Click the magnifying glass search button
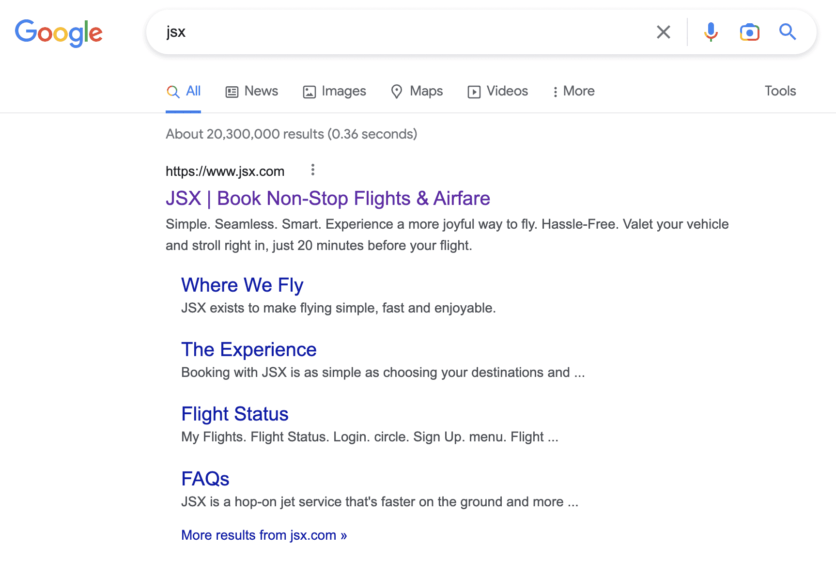The image size is (836, 562). coord(788,32)
